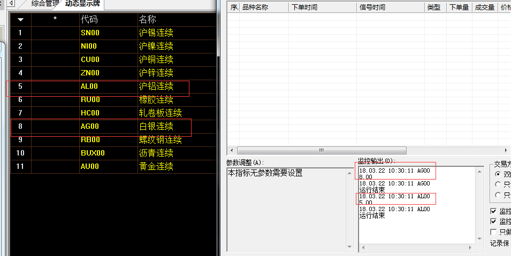The width and height of the screenshot is (511, 256).
Task: Select the second trade direction radio
Action: click(498, 184)
